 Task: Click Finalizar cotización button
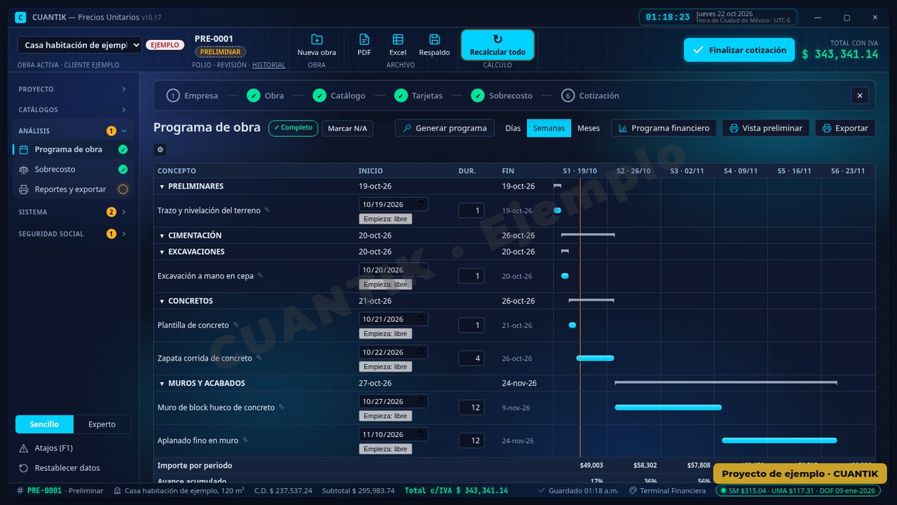click(x=739, y=50)
